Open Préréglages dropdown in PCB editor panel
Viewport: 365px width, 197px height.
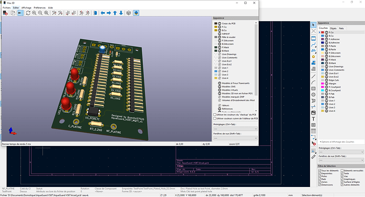(x=341, y=152)
